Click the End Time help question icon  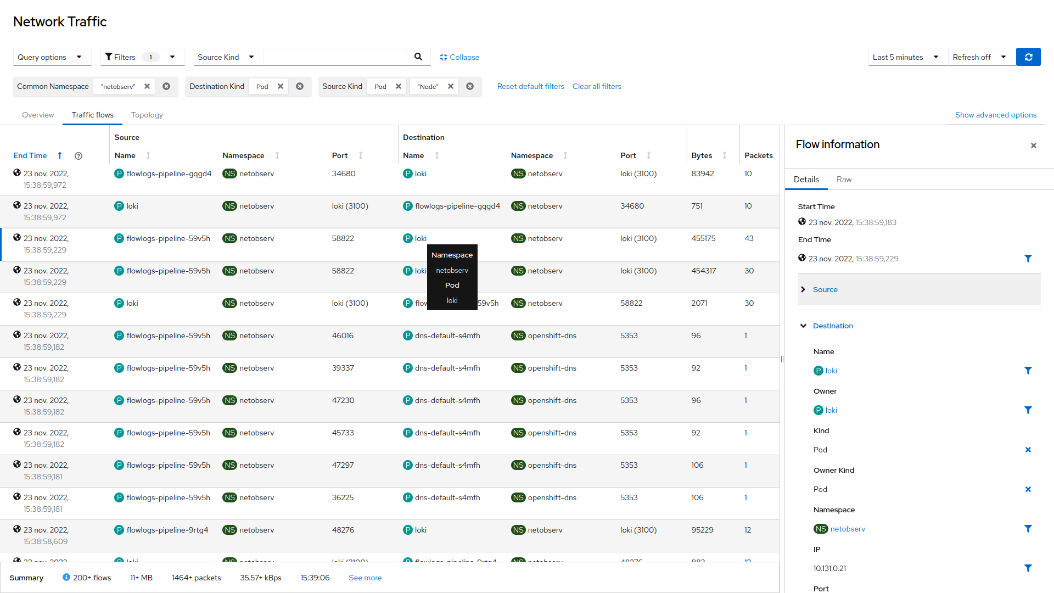[x=79, y=156]
